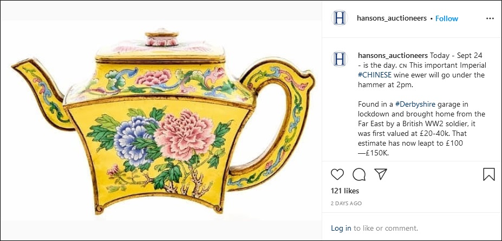Open the hansons_auctioneers username in the header

coord(392,18)
